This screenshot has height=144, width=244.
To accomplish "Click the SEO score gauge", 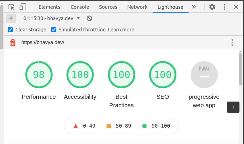I will (x=163, y=75).
